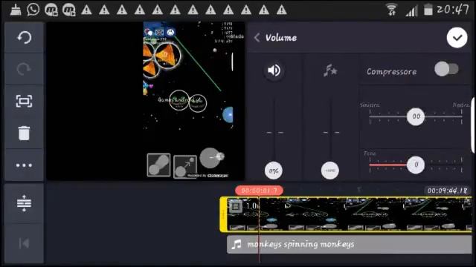Tap the cleaner broom status icon

coord(16,10)
